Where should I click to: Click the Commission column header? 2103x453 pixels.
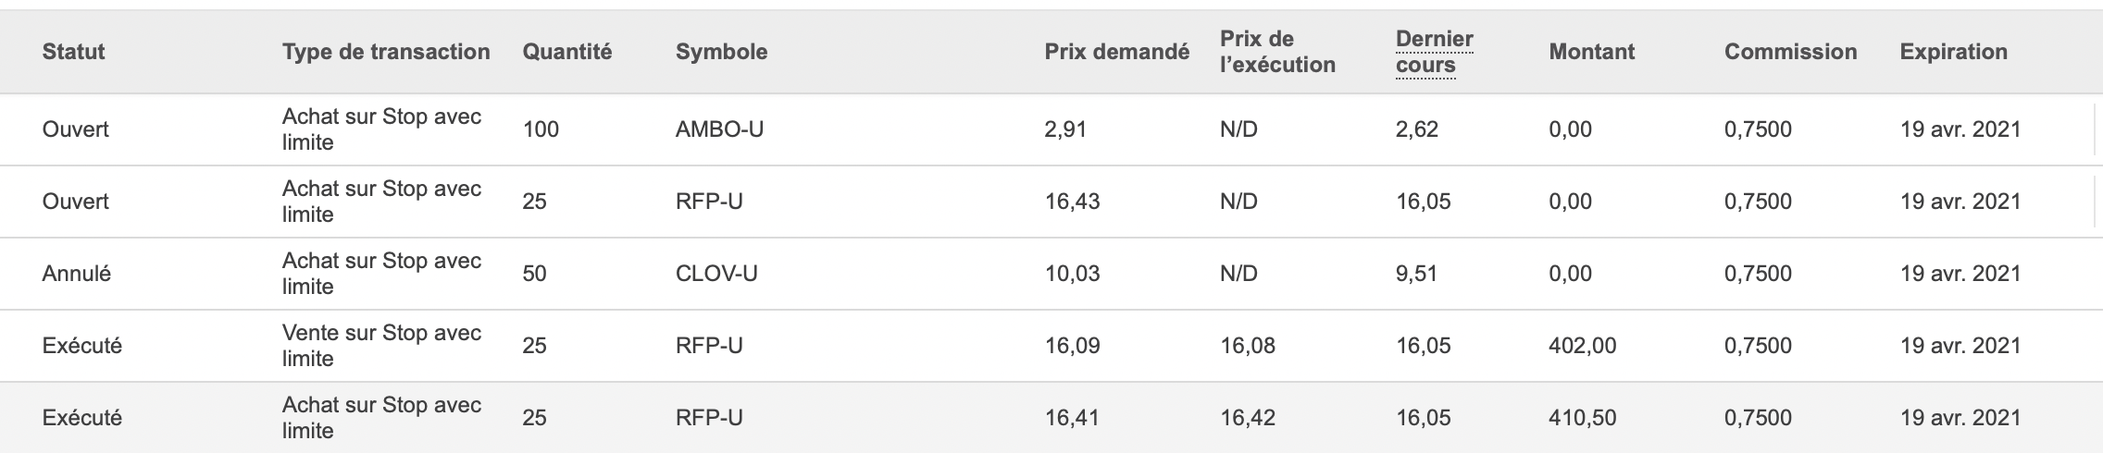tap(1790, 52)
